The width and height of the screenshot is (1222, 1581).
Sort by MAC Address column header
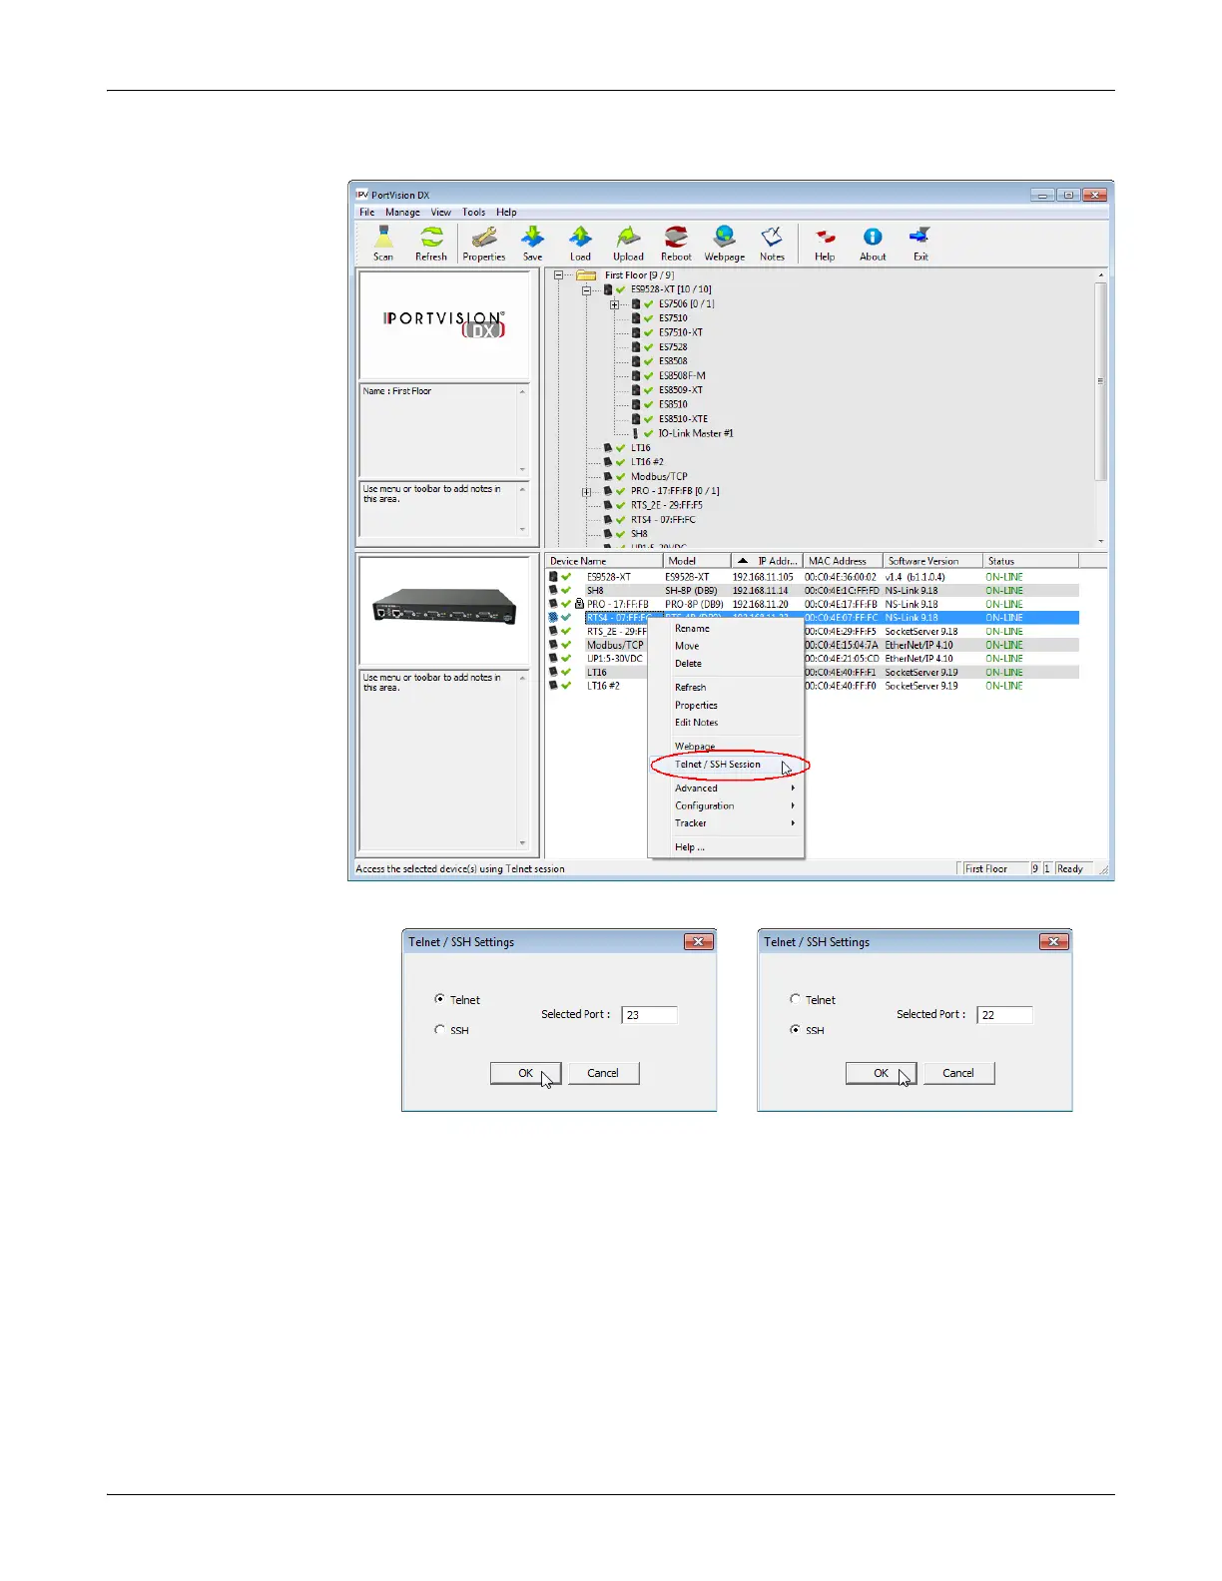[843, 561]
